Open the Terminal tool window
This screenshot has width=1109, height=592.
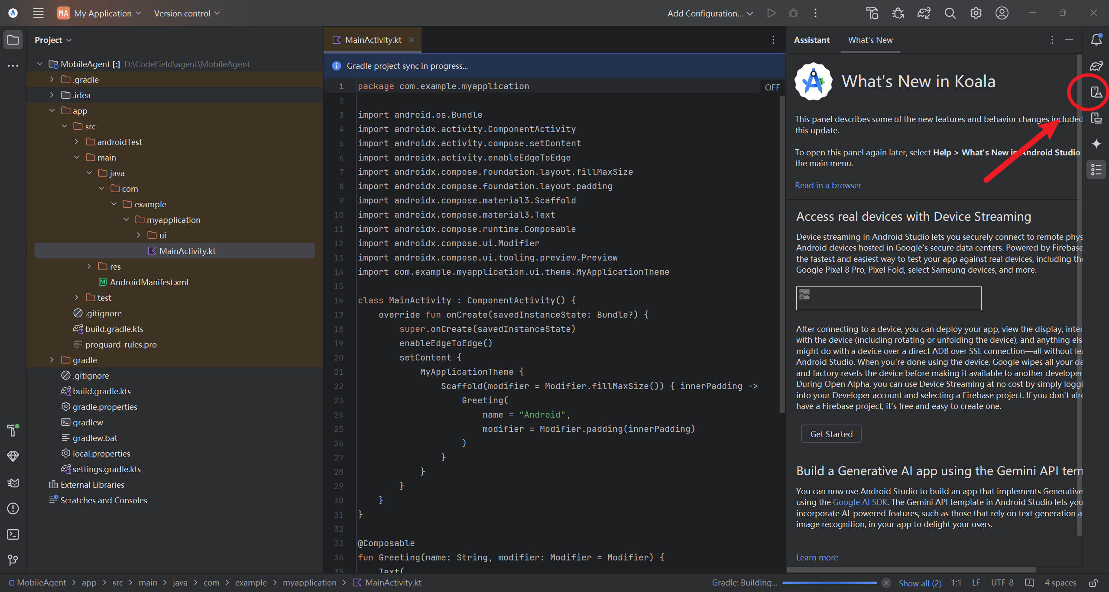click(x=13, y=534)
